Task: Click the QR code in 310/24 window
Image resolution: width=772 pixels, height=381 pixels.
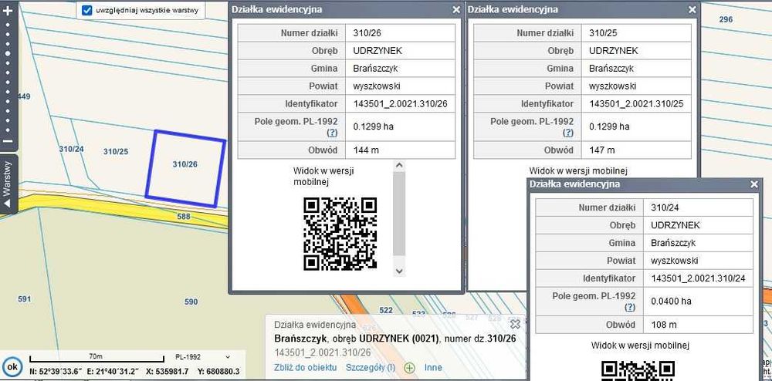Action: tap(638, 371)
